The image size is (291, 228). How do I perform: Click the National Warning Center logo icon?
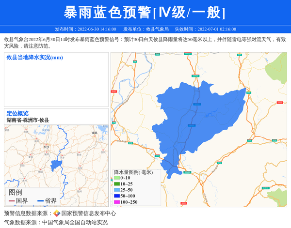point(57,213)
